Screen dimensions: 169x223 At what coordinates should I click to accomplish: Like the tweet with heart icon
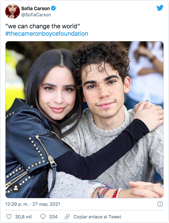9,217
